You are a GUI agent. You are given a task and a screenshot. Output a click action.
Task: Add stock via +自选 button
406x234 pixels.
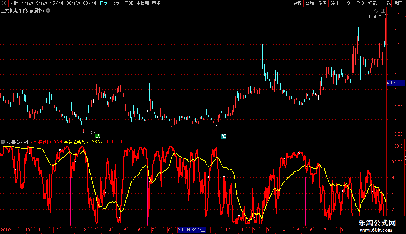point(385,3)
